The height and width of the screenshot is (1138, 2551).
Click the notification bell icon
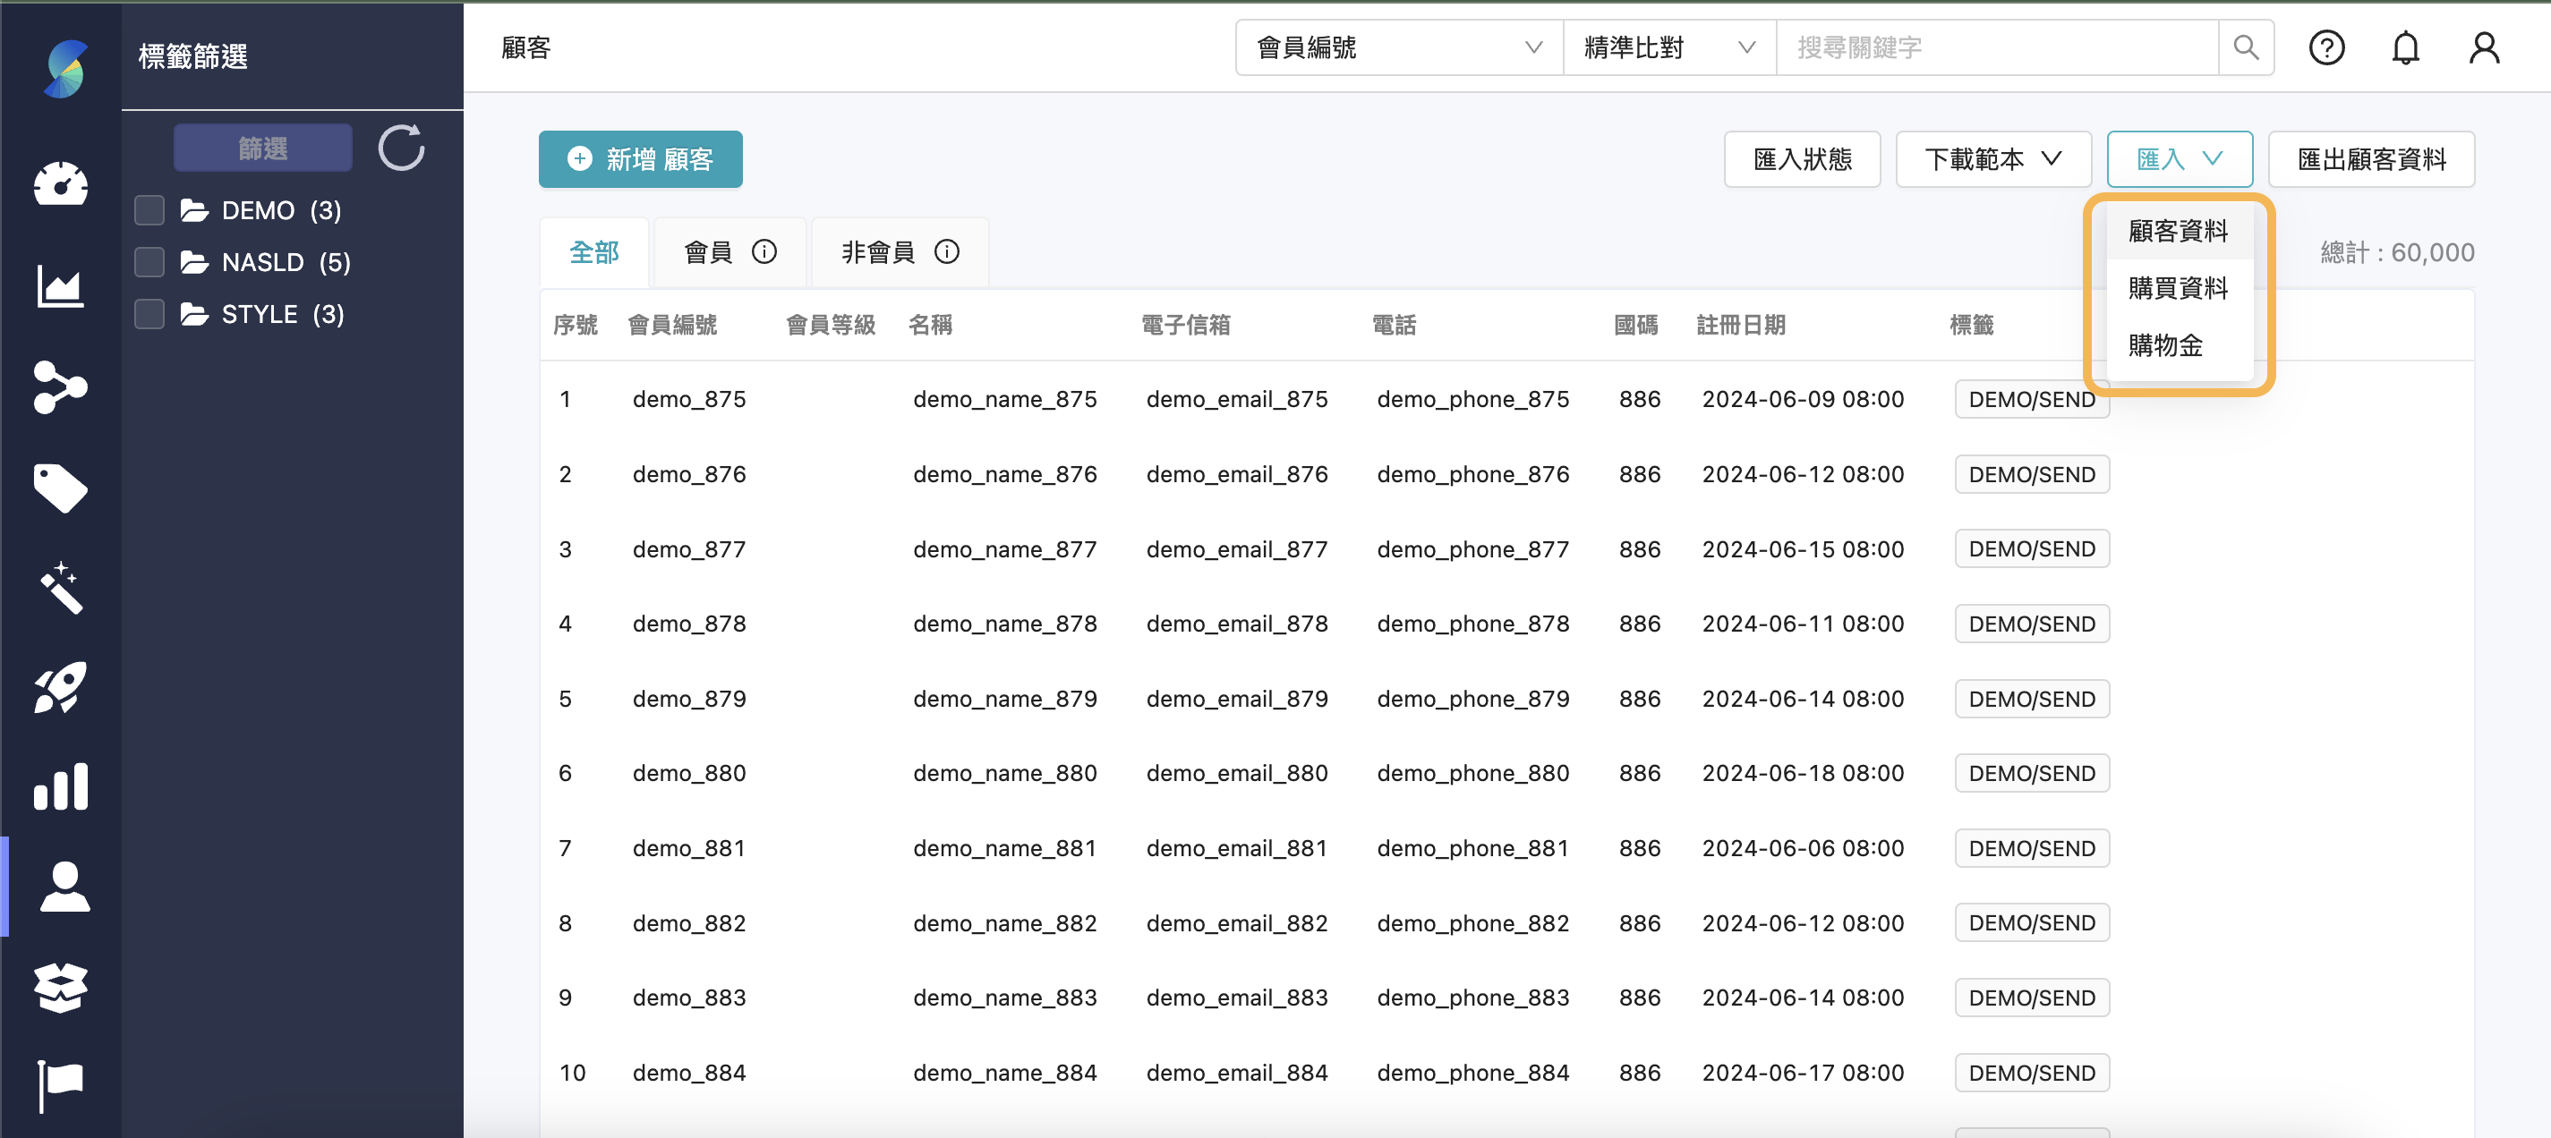[2405, 47]
